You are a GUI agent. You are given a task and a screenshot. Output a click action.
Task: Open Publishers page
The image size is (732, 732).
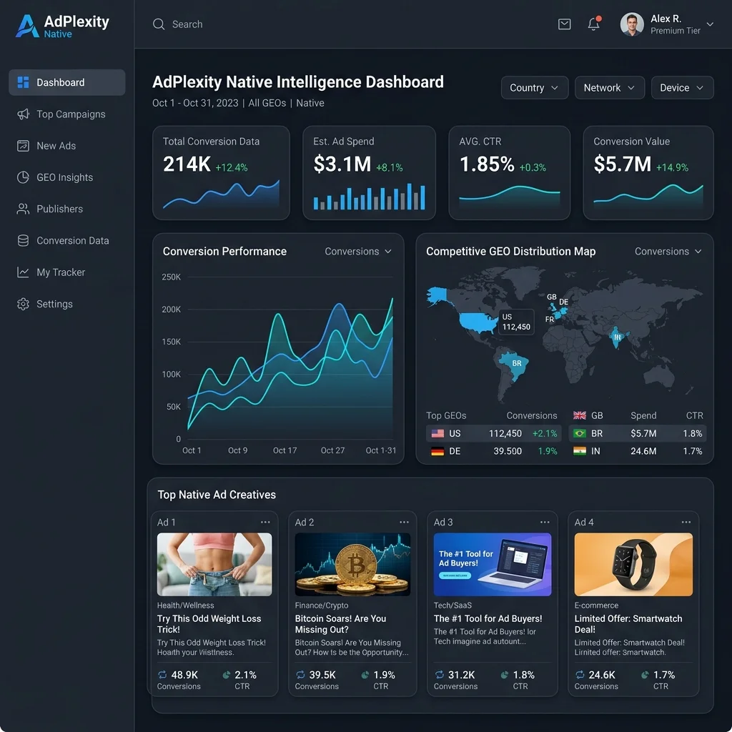click(66, 209)
